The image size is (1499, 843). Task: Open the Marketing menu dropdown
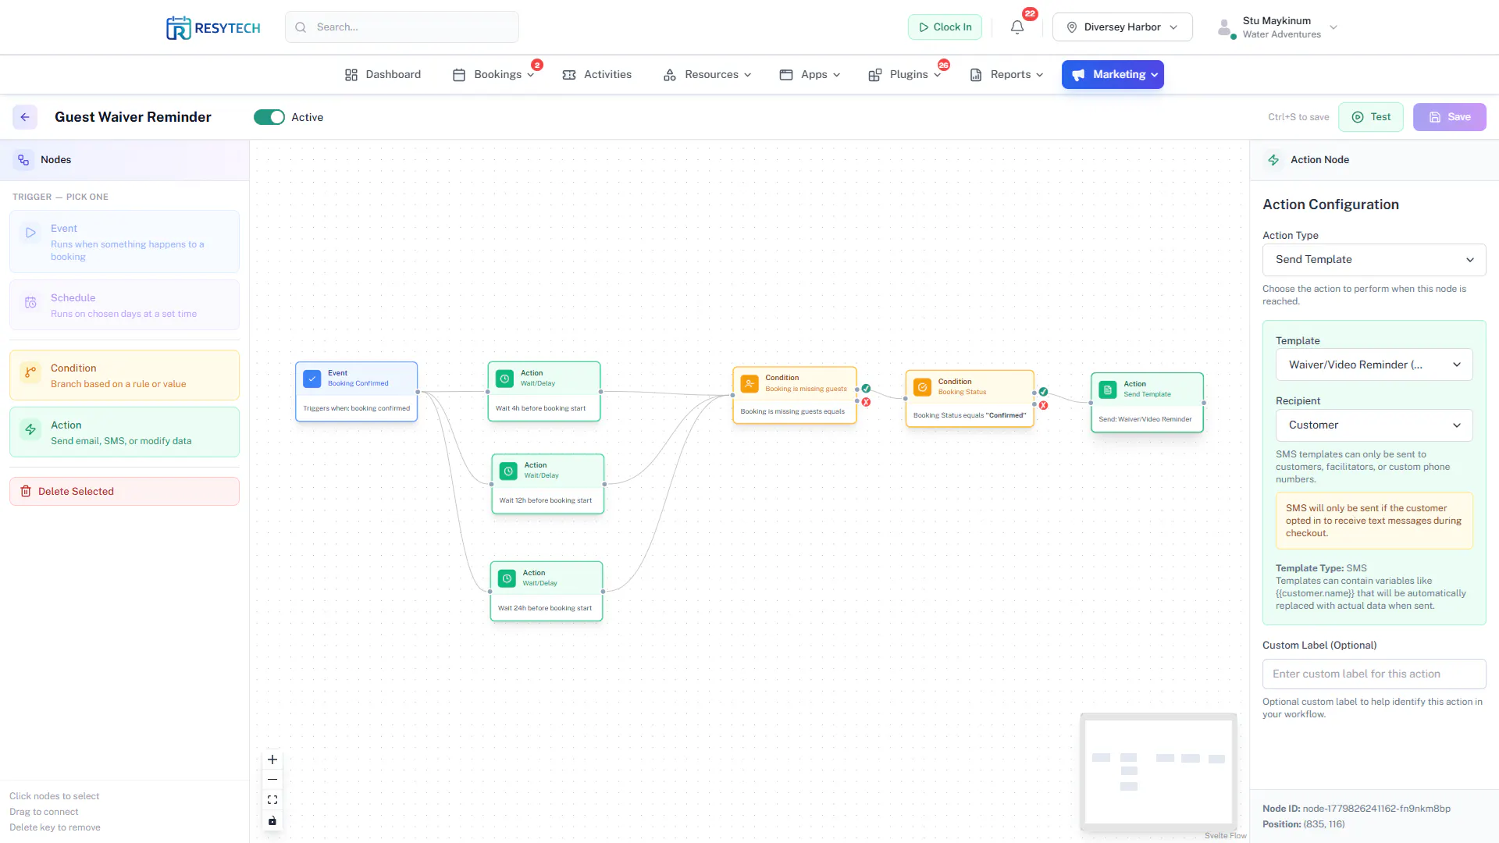[1113, 75]
